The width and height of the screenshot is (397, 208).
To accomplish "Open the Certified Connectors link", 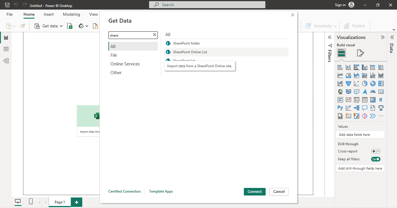I will click(x=124, y=191).
